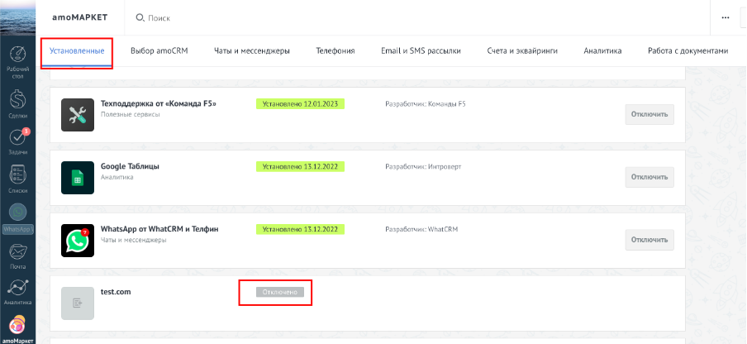
Task: Open Рабочий стол dashboard in the sidebar
Action: click(x=17, y=62)
